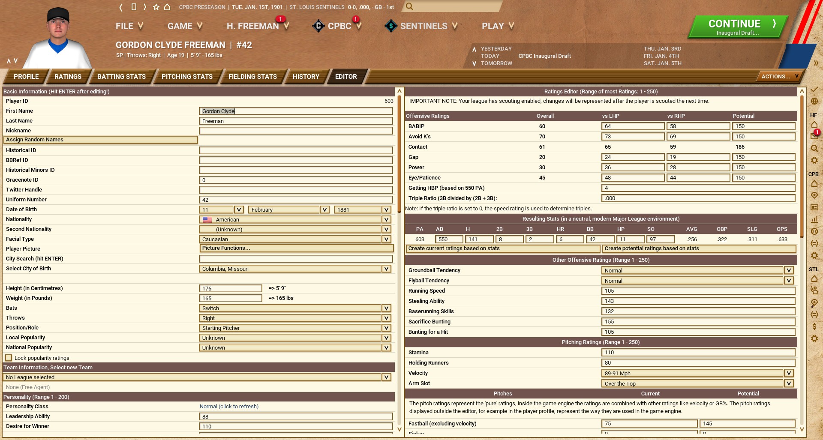
Task: Expand the Actions dropdown button
Action: (x=780, y=76)
